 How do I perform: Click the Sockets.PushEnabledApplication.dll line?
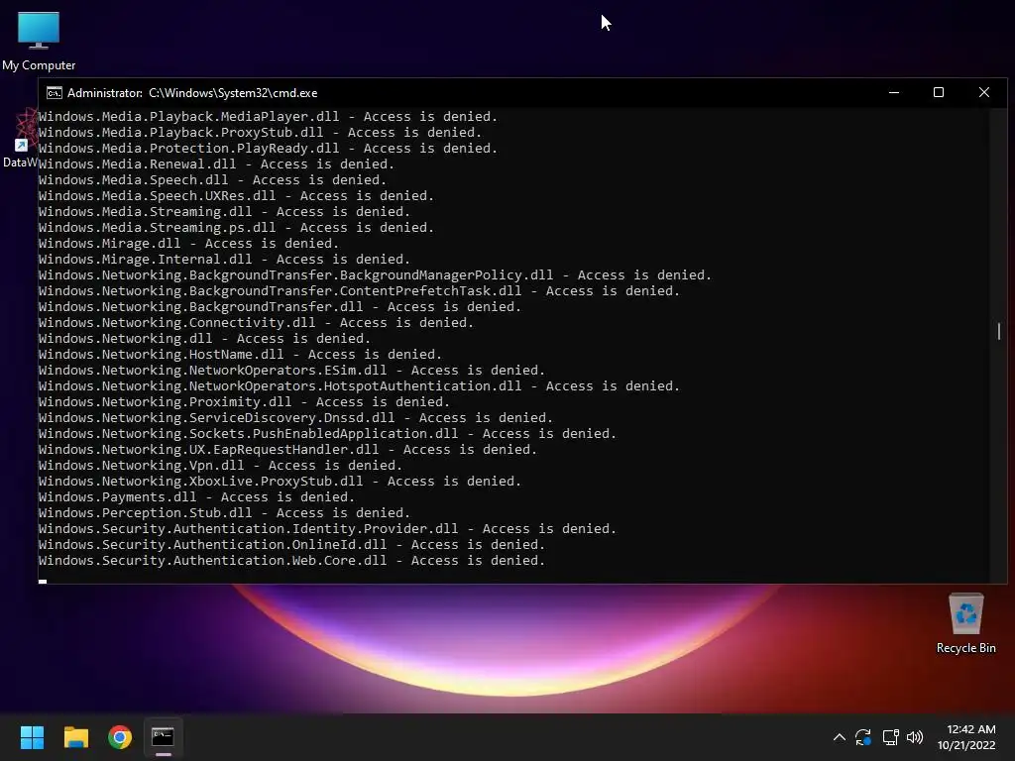pyautogui.click(x=327, y=434)
